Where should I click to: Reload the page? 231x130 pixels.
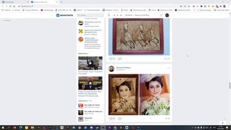(x=10, y=6)
